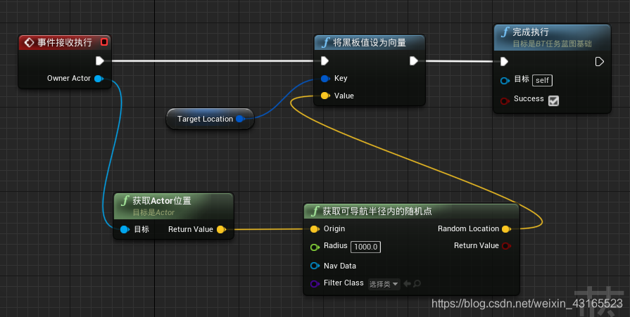The height and width of the screenshot is (317, 630).
Task: Click the Target Location variable output pin
Action: pyautogui.click(x=240, y=119)
